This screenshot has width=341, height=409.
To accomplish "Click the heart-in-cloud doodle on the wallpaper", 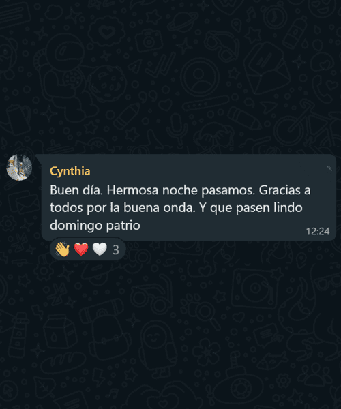I will pyautogui.click(x=106, y=32).
